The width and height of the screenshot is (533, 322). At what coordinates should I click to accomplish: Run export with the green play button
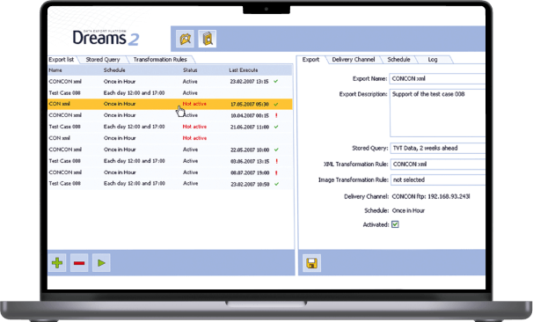pos(101,263)
